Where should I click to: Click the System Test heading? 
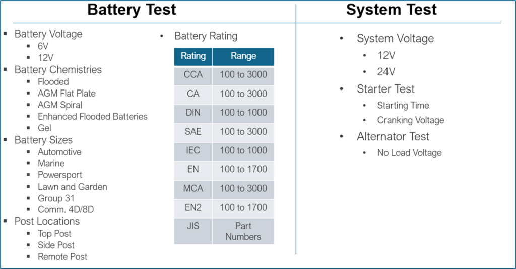tap(392, 10)
